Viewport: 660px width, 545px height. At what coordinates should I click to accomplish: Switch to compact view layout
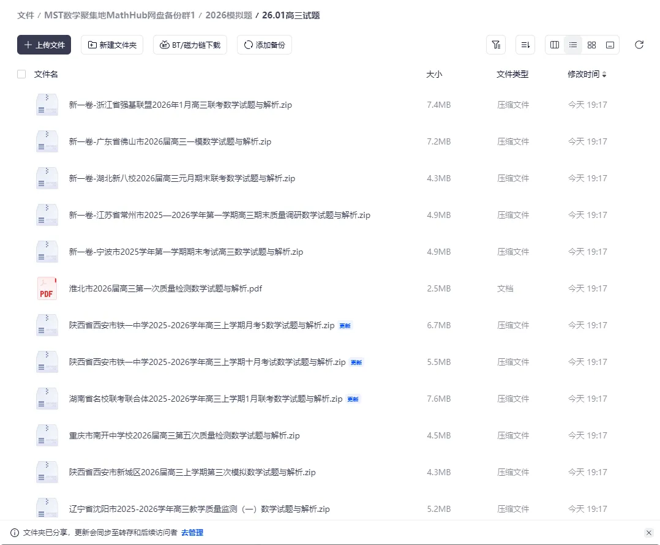[x=610, y=45]
